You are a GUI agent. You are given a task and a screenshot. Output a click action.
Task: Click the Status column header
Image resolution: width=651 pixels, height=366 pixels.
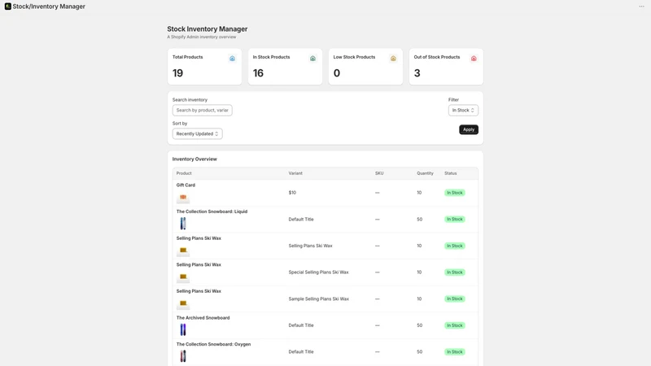(x=451, y=173)
